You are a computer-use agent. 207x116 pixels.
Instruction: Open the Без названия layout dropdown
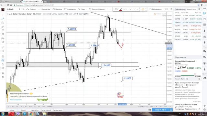click(156, 9)
